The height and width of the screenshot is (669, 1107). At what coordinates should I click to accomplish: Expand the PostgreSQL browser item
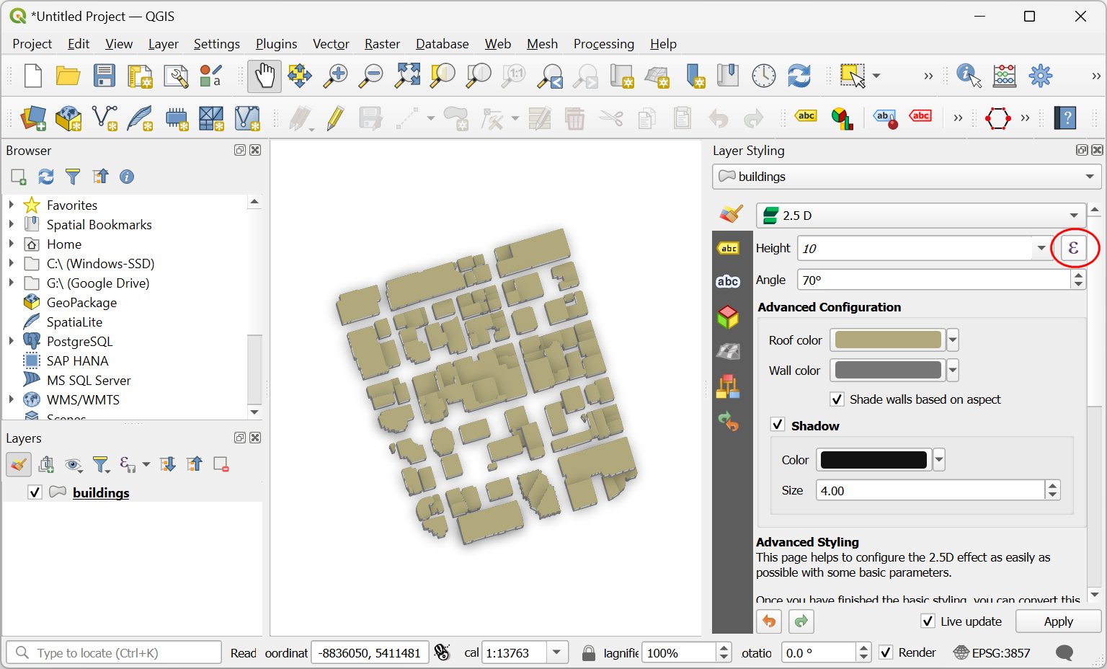click(12, 342)
